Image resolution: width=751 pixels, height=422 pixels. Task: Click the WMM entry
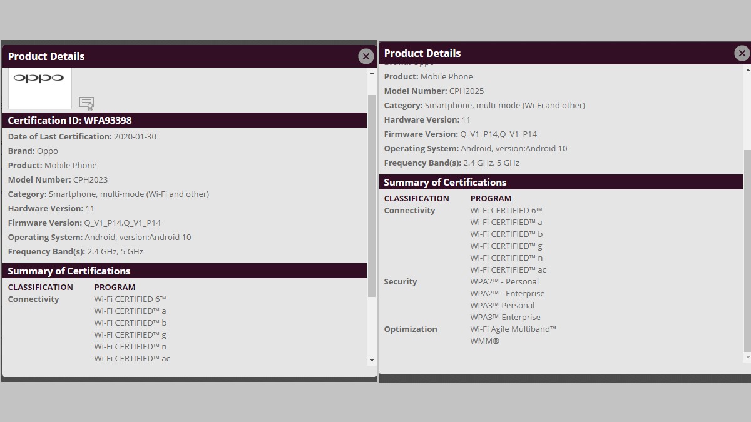[485, 341]
